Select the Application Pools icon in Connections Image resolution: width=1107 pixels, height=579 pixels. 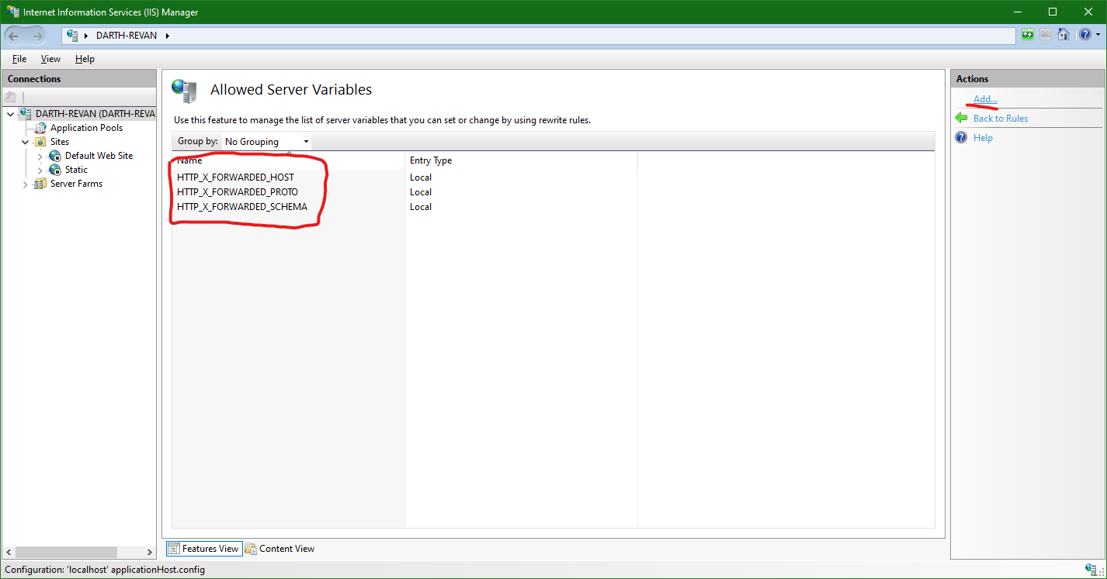click(40, 127)
